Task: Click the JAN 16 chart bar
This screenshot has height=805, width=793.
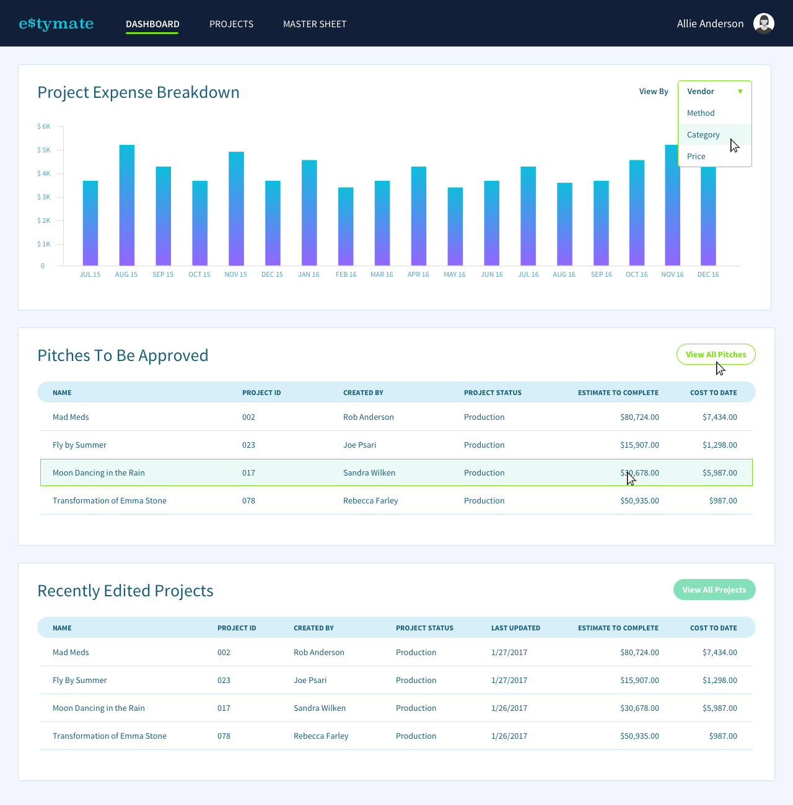Action: point(309,212)
